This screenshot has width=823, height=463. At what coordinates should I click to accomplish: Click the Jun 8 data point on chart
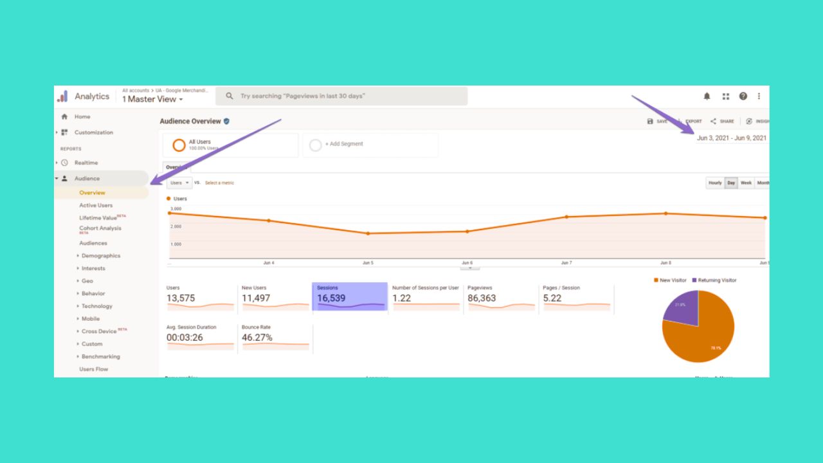tap(665, 213)
